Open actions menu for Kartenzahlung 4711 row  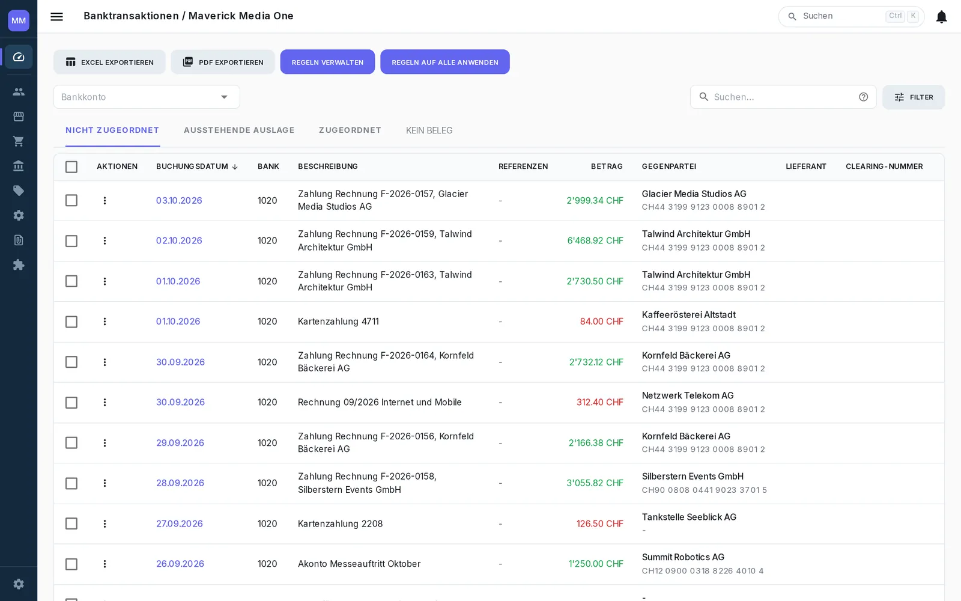point(105,322)
